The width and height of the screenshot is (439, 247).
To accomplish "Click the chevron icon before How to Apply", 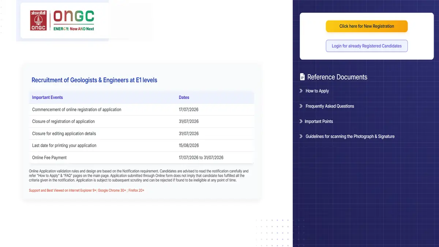I will click(x=301, y=91).
